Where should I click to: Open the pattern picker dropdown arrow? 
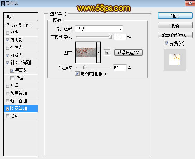(x=99, y=53)
